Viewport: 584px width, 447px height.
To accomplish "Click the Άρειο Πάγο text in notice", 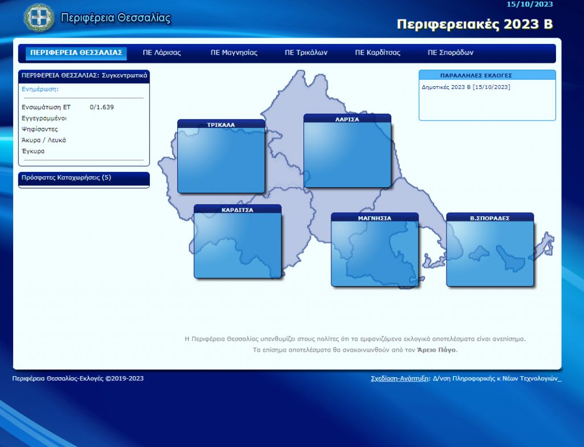I will pyautogui.click(x=436, y=350).
